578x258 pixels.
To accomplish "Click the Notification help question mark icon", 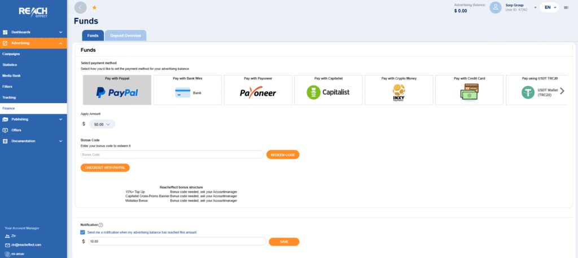I will point(100,225).
